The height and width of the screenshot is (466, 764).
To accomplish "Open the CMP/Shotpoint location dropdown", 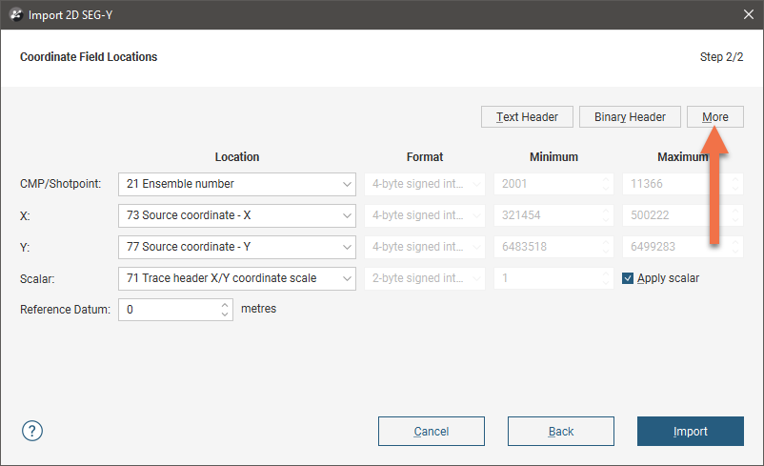I will 237,184.
